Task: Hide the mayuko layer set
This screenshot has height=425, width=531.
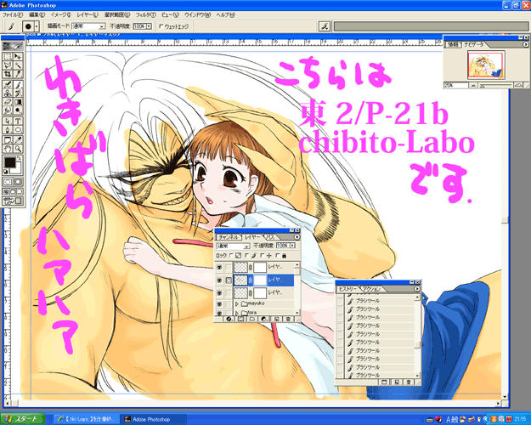Action: point(219,304)
